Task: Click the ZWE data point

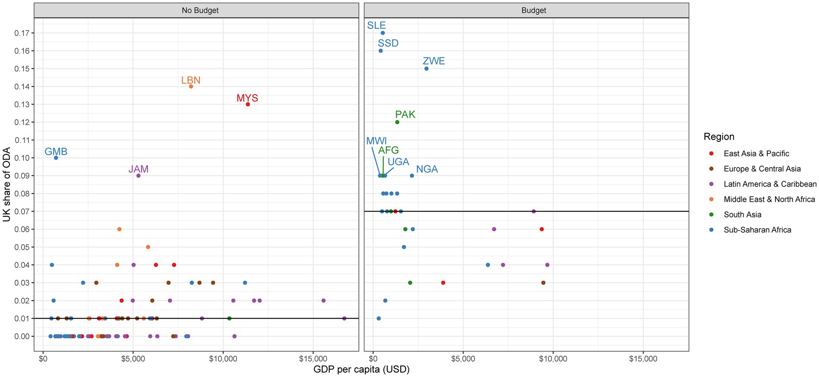Action: (427, 69)
